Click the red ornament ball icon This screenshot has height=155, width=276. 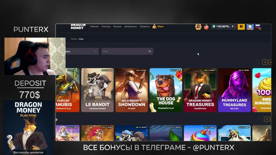[x=206, y=27]
